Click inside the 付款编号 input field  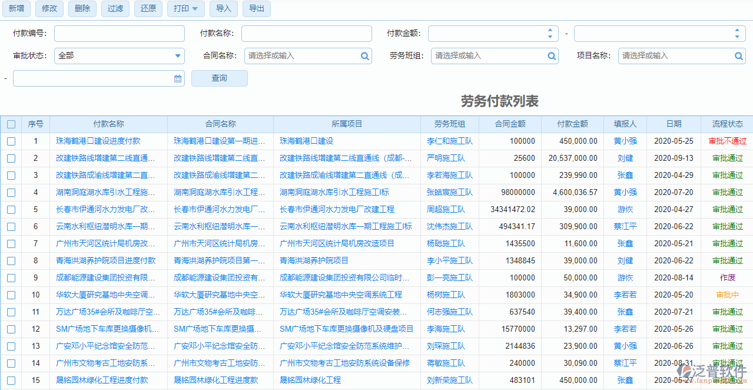[119, 33]
